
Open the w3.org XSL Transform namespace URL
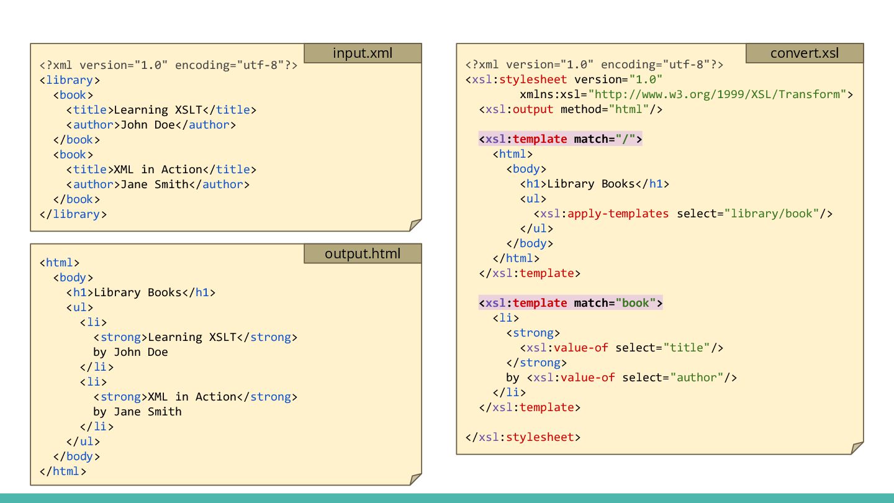[717, 94]
